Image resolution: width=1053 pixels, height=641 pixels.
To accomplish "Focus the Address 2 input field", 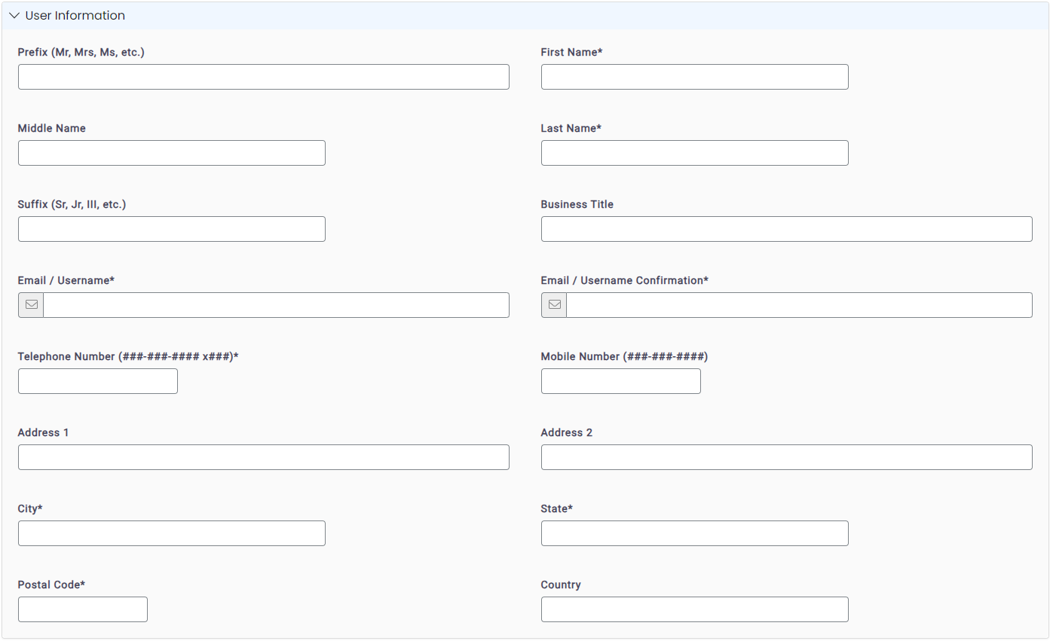I will coord(786,456).
